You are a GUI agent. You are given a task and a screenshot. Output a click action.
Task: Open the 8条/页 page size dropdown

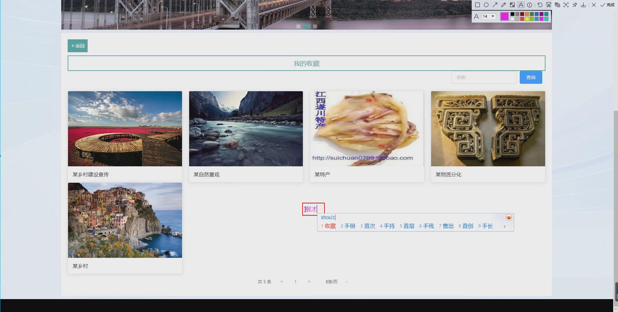336,281
